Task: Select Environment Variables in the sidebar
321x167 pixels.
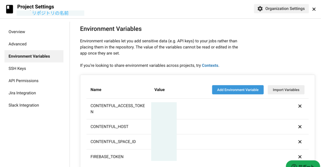Action: point(29,56)
